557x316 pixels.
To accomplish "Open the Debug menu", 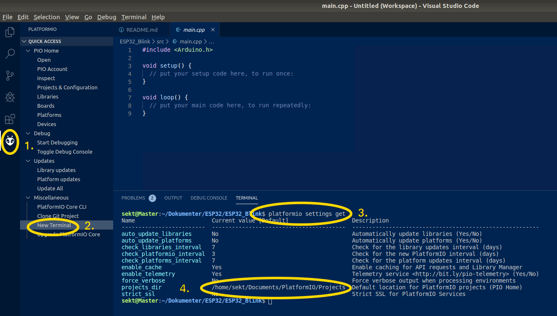I will 107,17.
